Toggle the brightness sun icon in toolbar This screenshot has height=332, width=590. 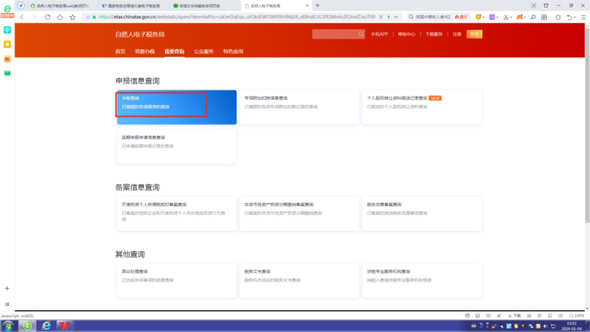558,17
